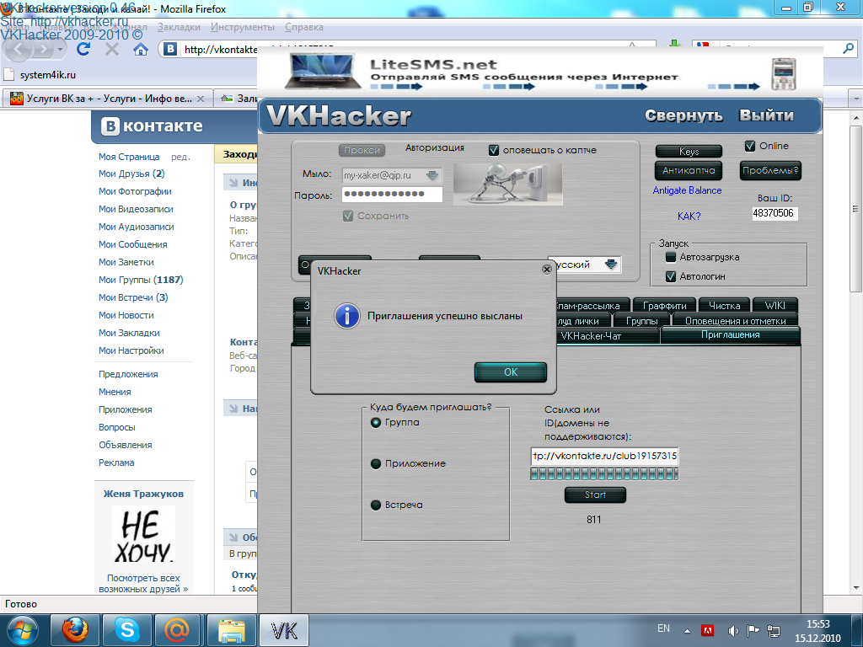Open the Инструменты menu in Firefox
This screenshot has width=863, height=647.
pos(242,27)
